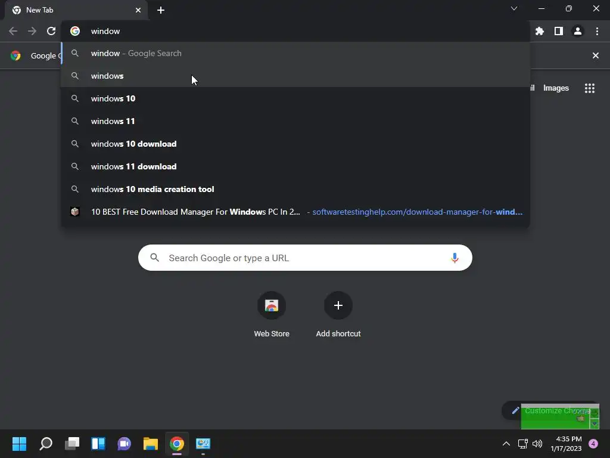610x458 pixels.
Task: Select the New Tab tab
Action: tap(76, 10)
